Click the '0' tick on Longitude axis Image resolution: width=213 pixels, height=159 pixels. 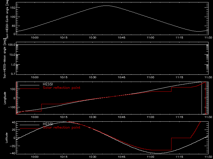pyautogui.click(x=14, y=98)
